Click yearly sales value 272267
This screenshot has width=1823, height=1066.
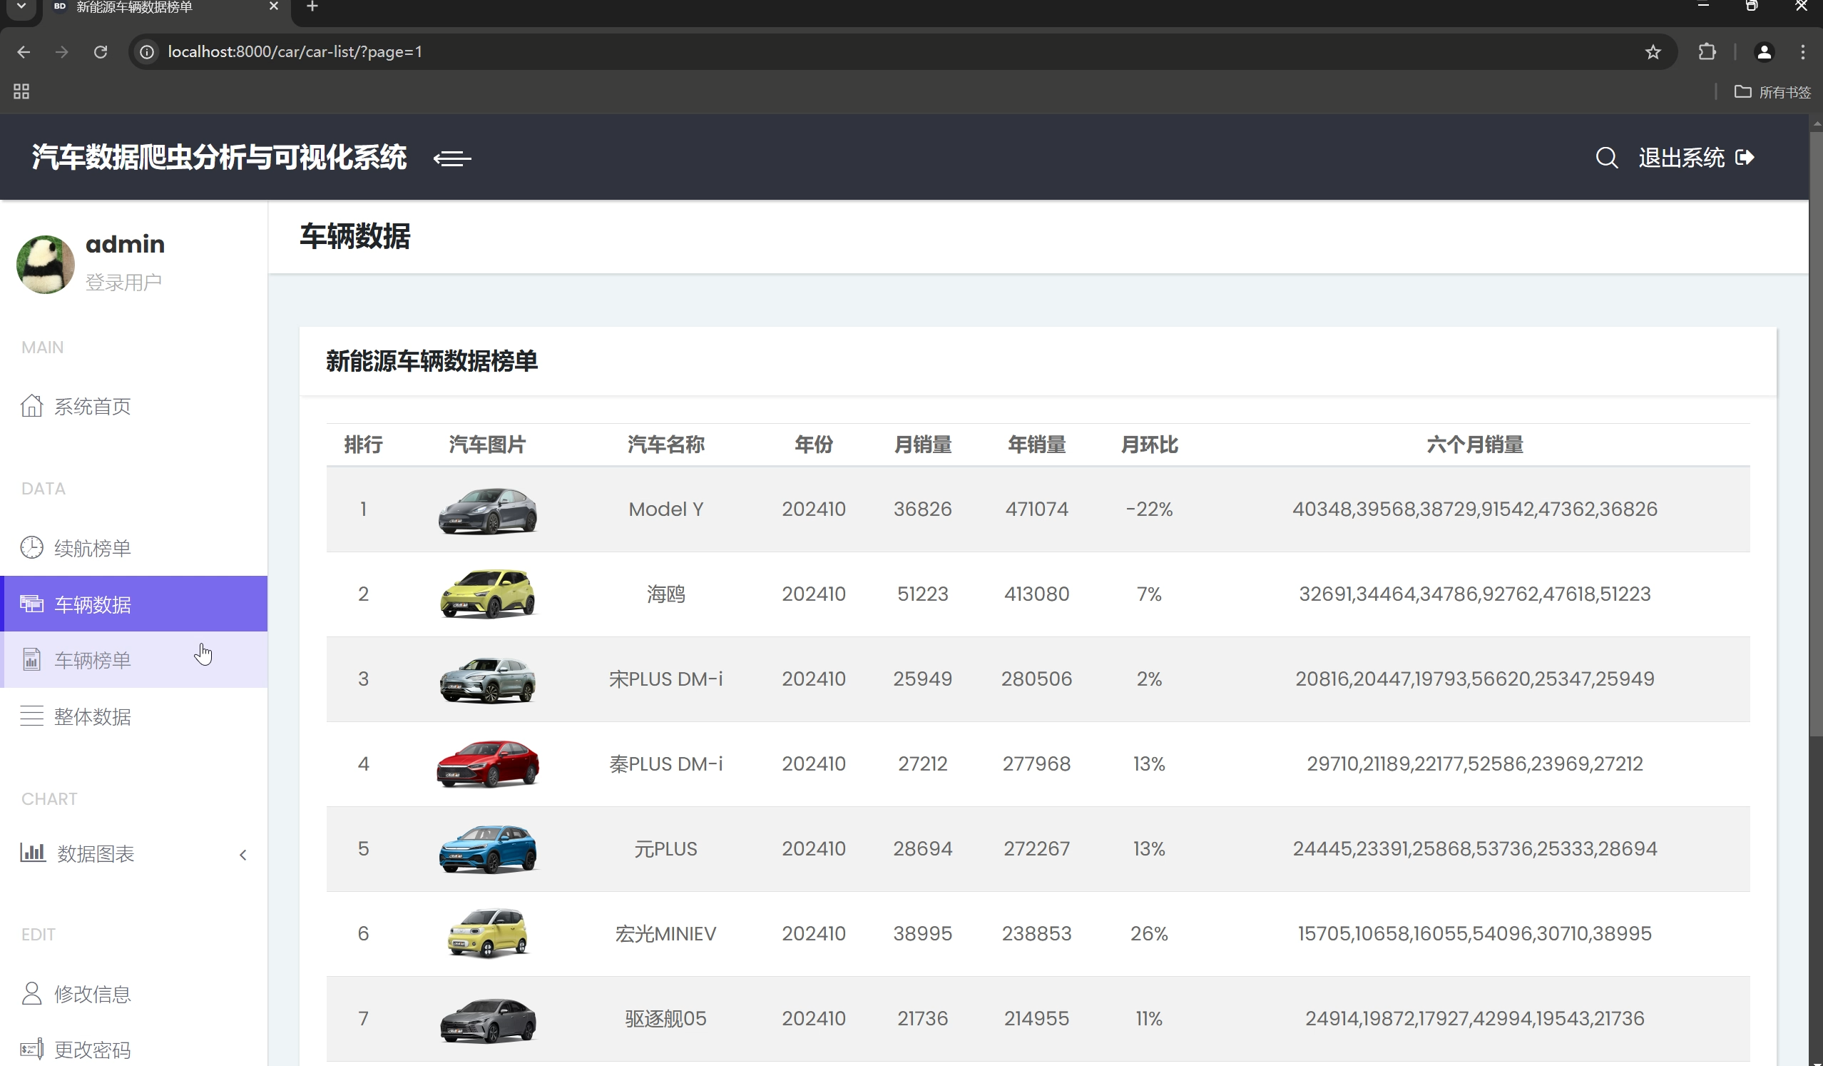[1036, 848]
